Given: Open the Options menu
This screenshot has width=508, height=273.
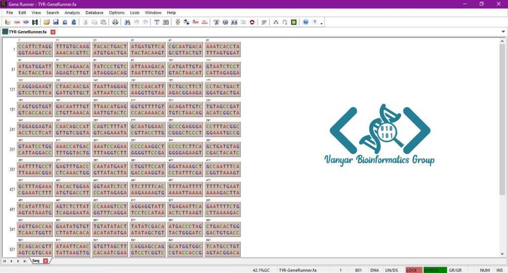Looking at the screenshot, I should point(117,12).
